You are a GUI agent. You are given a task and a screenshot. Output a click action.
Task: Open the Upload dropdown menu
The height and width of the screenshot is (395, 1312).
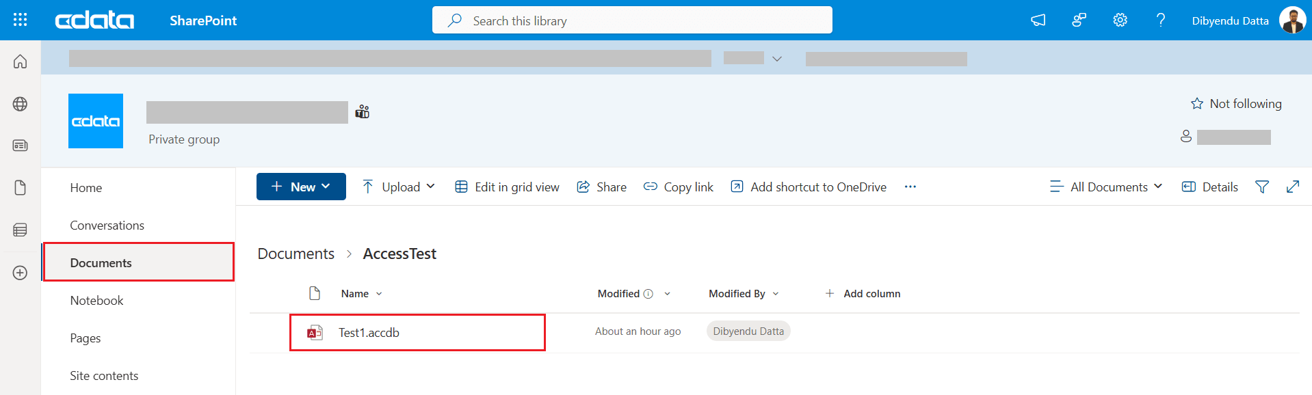[399, 187]
